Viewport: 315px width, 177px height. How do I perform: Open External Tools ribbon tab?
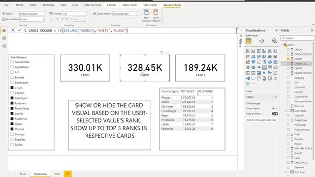click(x=93, y=5)
